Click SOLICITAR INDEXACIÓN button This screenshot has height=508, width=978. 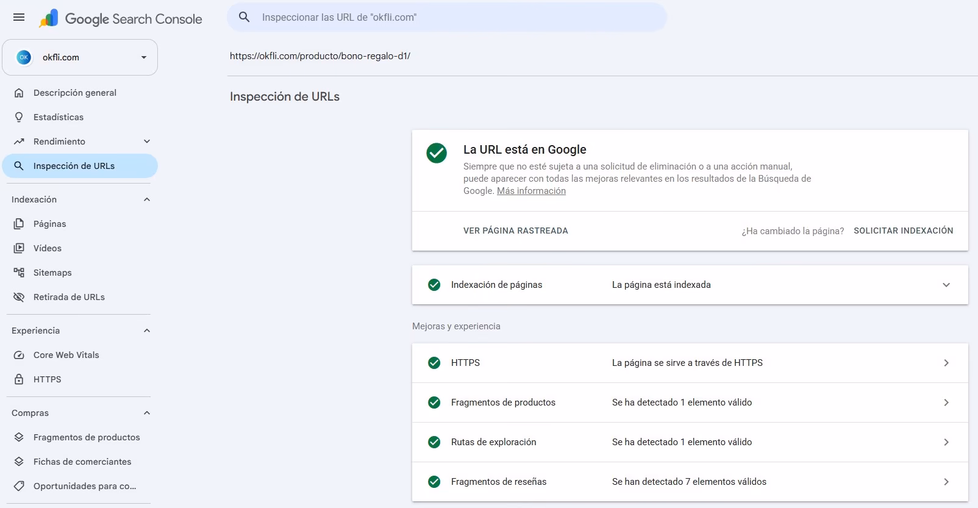click(903, 231)
